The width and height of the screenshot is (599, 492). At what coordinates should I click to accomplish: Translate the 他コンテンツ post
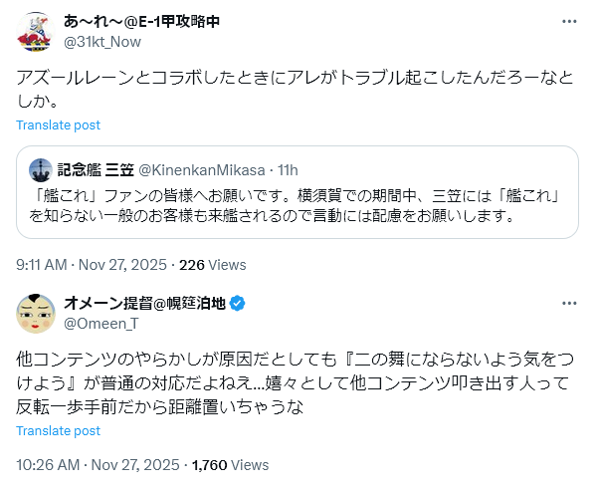[x=58, y=430]
